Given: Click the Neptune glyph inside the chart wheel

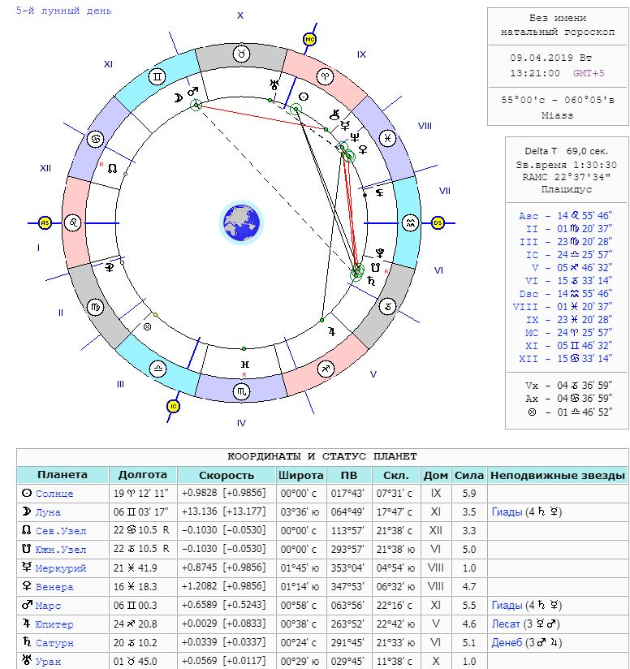Looking at the screenshot, I should click(355, 137).
